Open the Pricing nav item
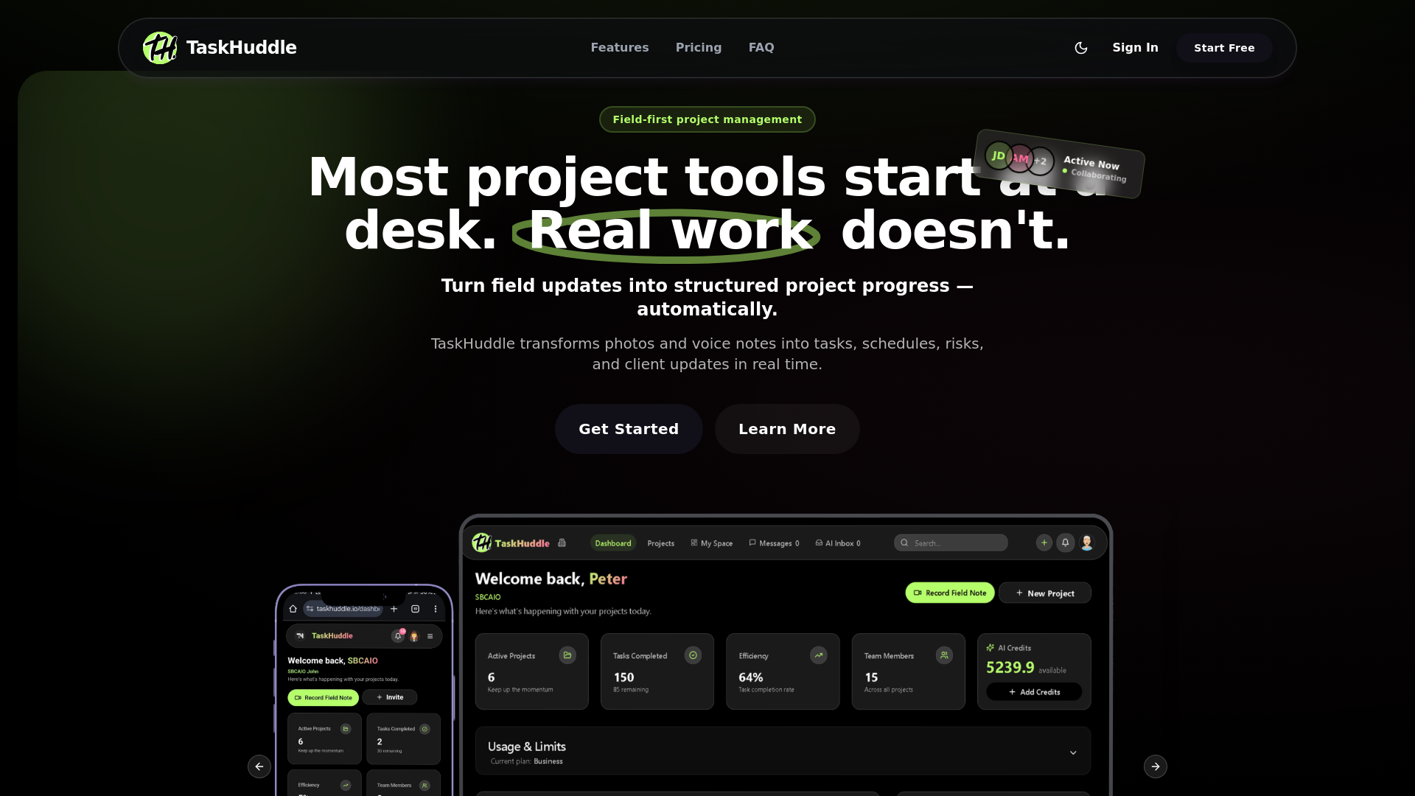This screenshot has height=796, width=1415. pyautogui.click(x=698, y=48)
